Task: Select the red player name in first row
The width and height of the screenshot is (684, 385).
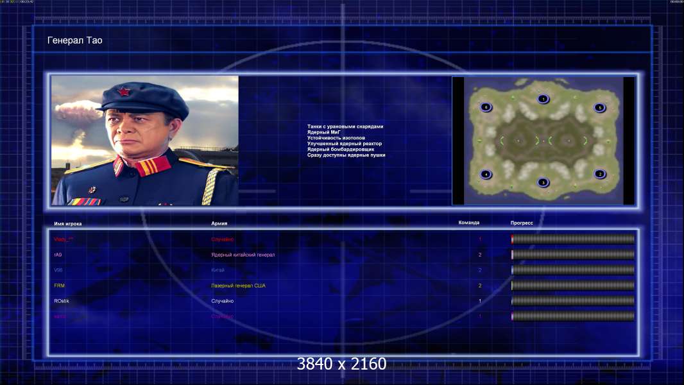Action: 64,239
